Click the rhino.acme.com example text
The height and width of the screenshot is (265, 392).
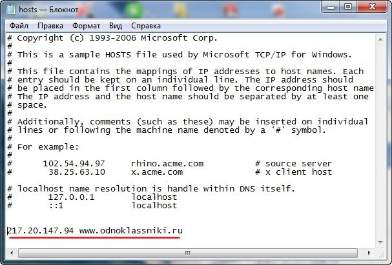tap(167, 164)
